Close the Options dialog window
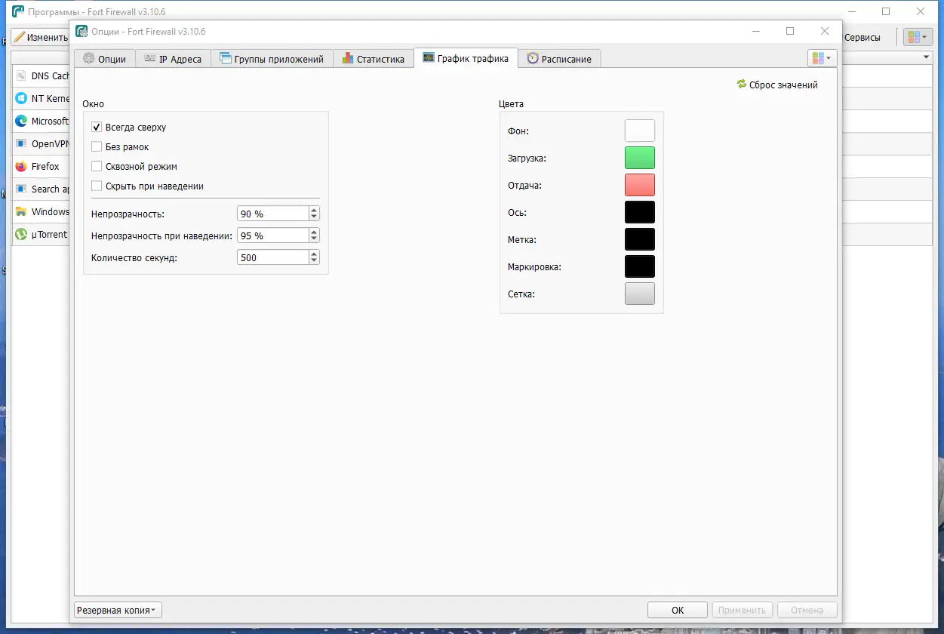This screenshot has width=944, height=634. (x=825, y=31)
